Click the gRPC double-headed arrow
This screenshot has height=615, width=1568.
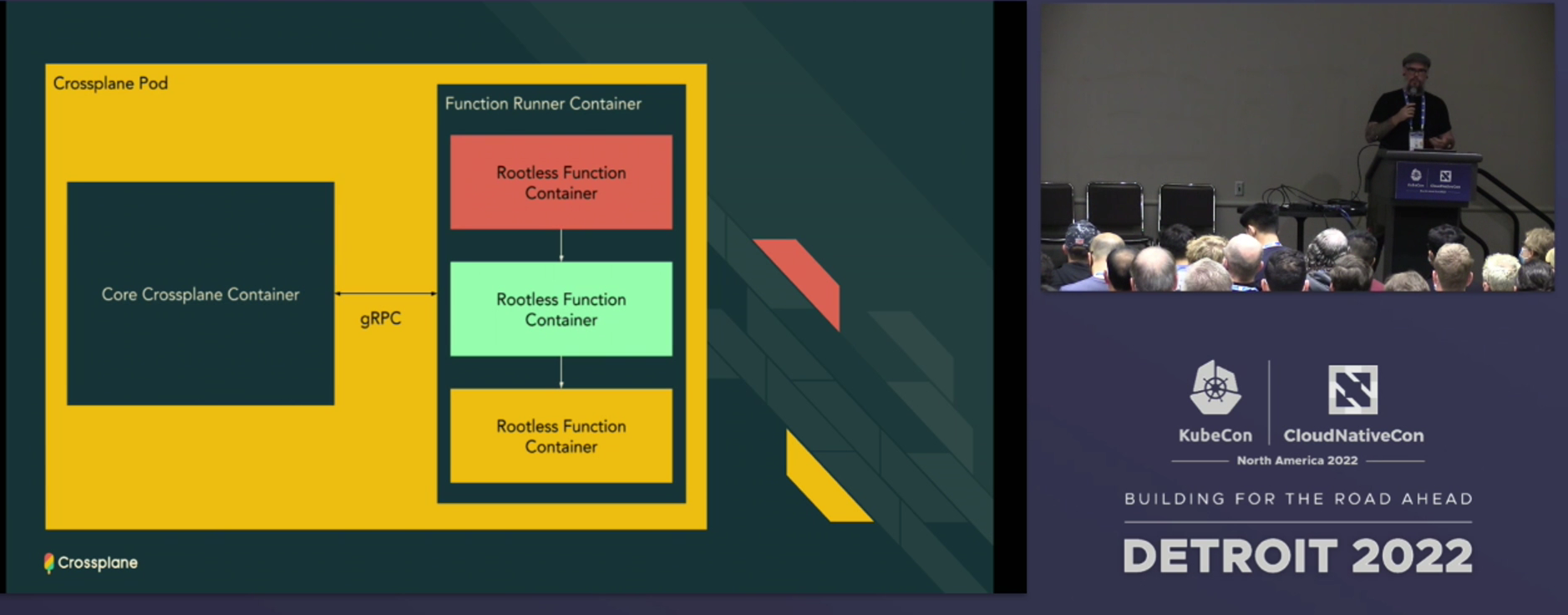tap(386, 293)
